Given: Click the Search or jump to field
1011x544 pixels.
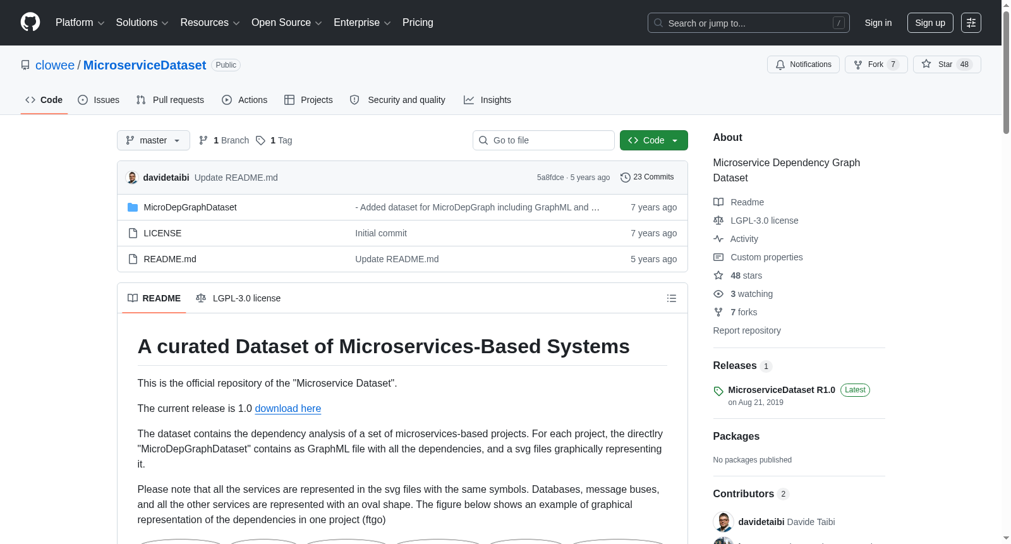Looking at the screenshot, I should pyautogui.click(x=748, y=23).
